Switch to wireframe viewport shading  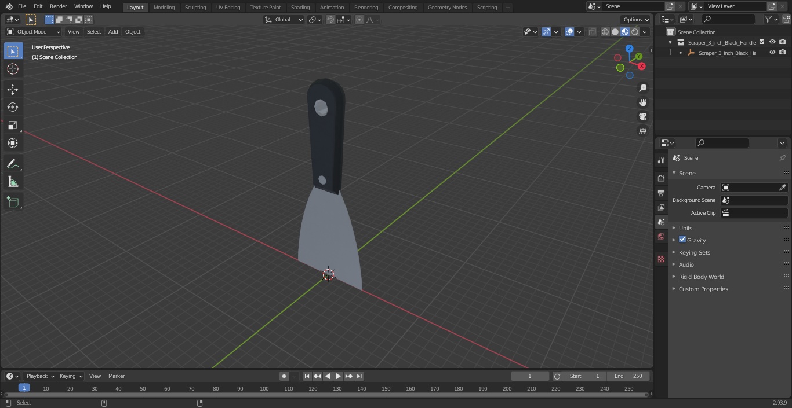pyautogui.click(x=605, y=32)
